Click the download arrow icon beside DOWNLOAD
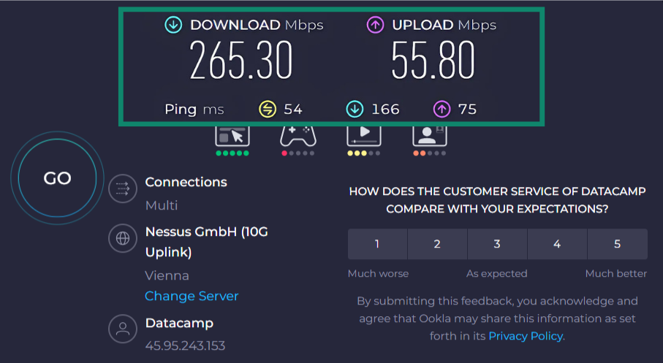This screenshot has height=363, width=663. [x=173, y=25]
